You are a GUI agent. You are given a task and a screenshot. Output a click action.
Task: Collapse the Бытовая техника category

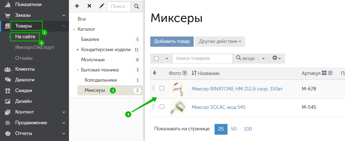pyautogui.click(x=78, y=70)
